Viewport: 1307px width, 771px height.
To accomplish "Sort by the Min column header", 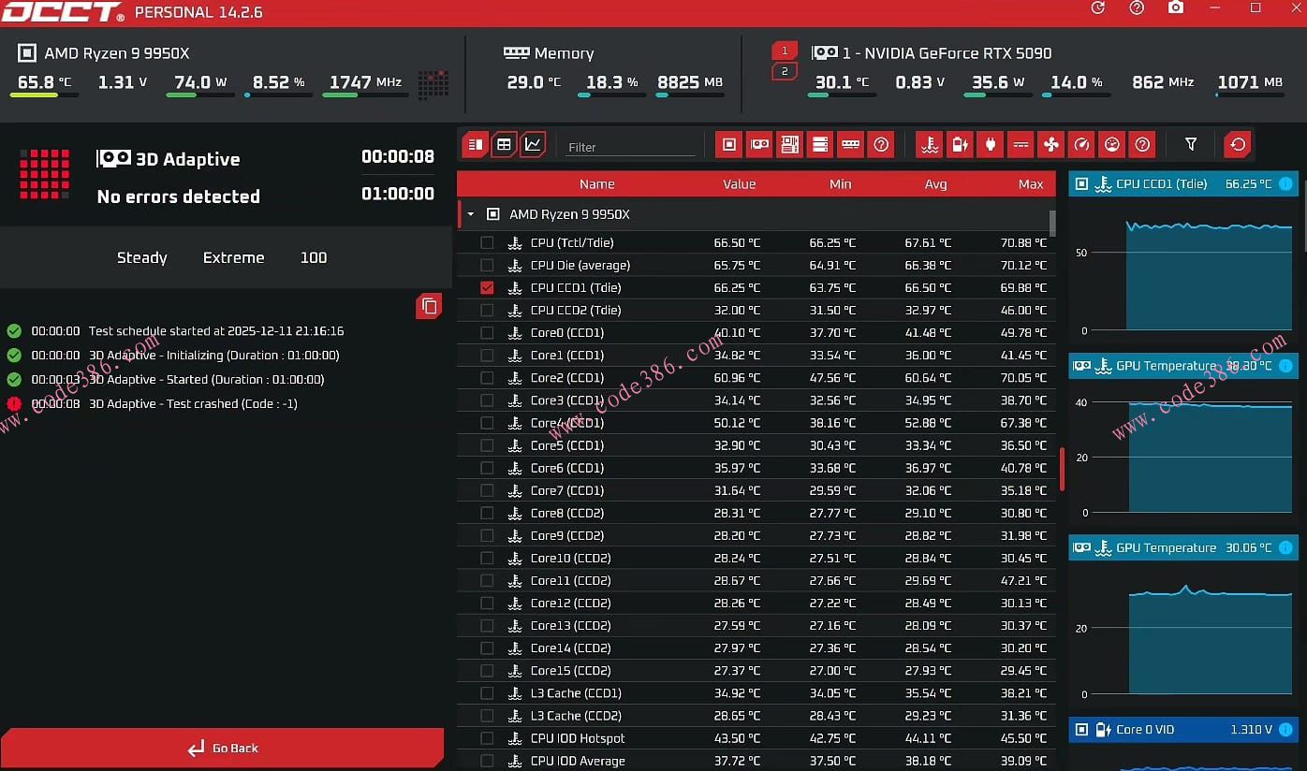I will tap(840, 184).
